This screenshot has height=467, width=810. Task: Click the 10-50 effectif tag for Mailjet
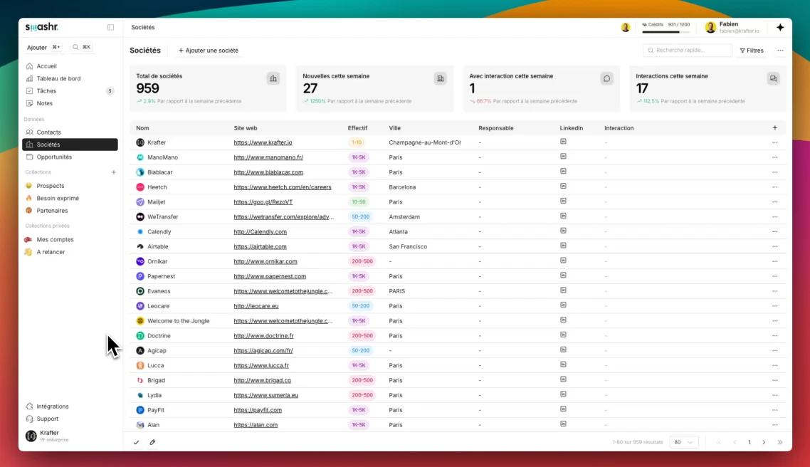(359, 202)
